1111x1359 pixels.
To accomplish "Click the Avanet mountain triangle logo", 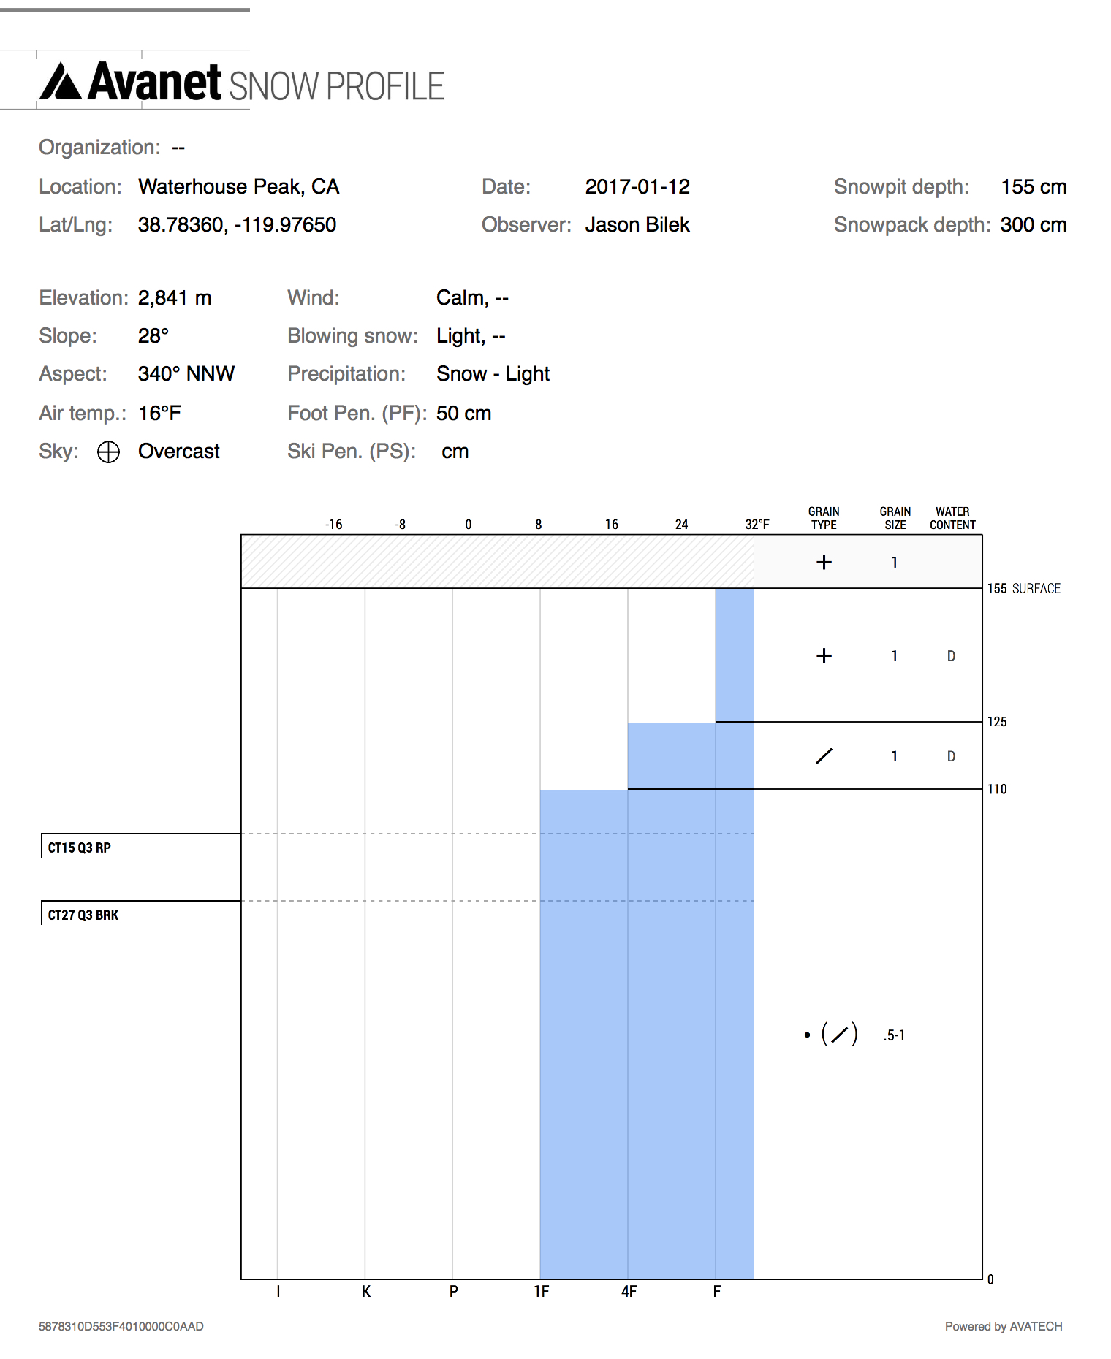I will pyautogui.click(x=60, y=82).
